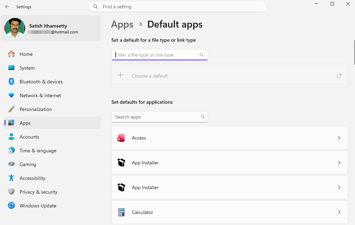355x225 pixels.
Task: Open Calculator default app settings
Action: click(x=229, y=212)
